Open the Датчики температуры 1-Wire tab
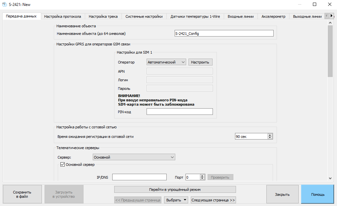337x206 pixels. coord(195,16)
